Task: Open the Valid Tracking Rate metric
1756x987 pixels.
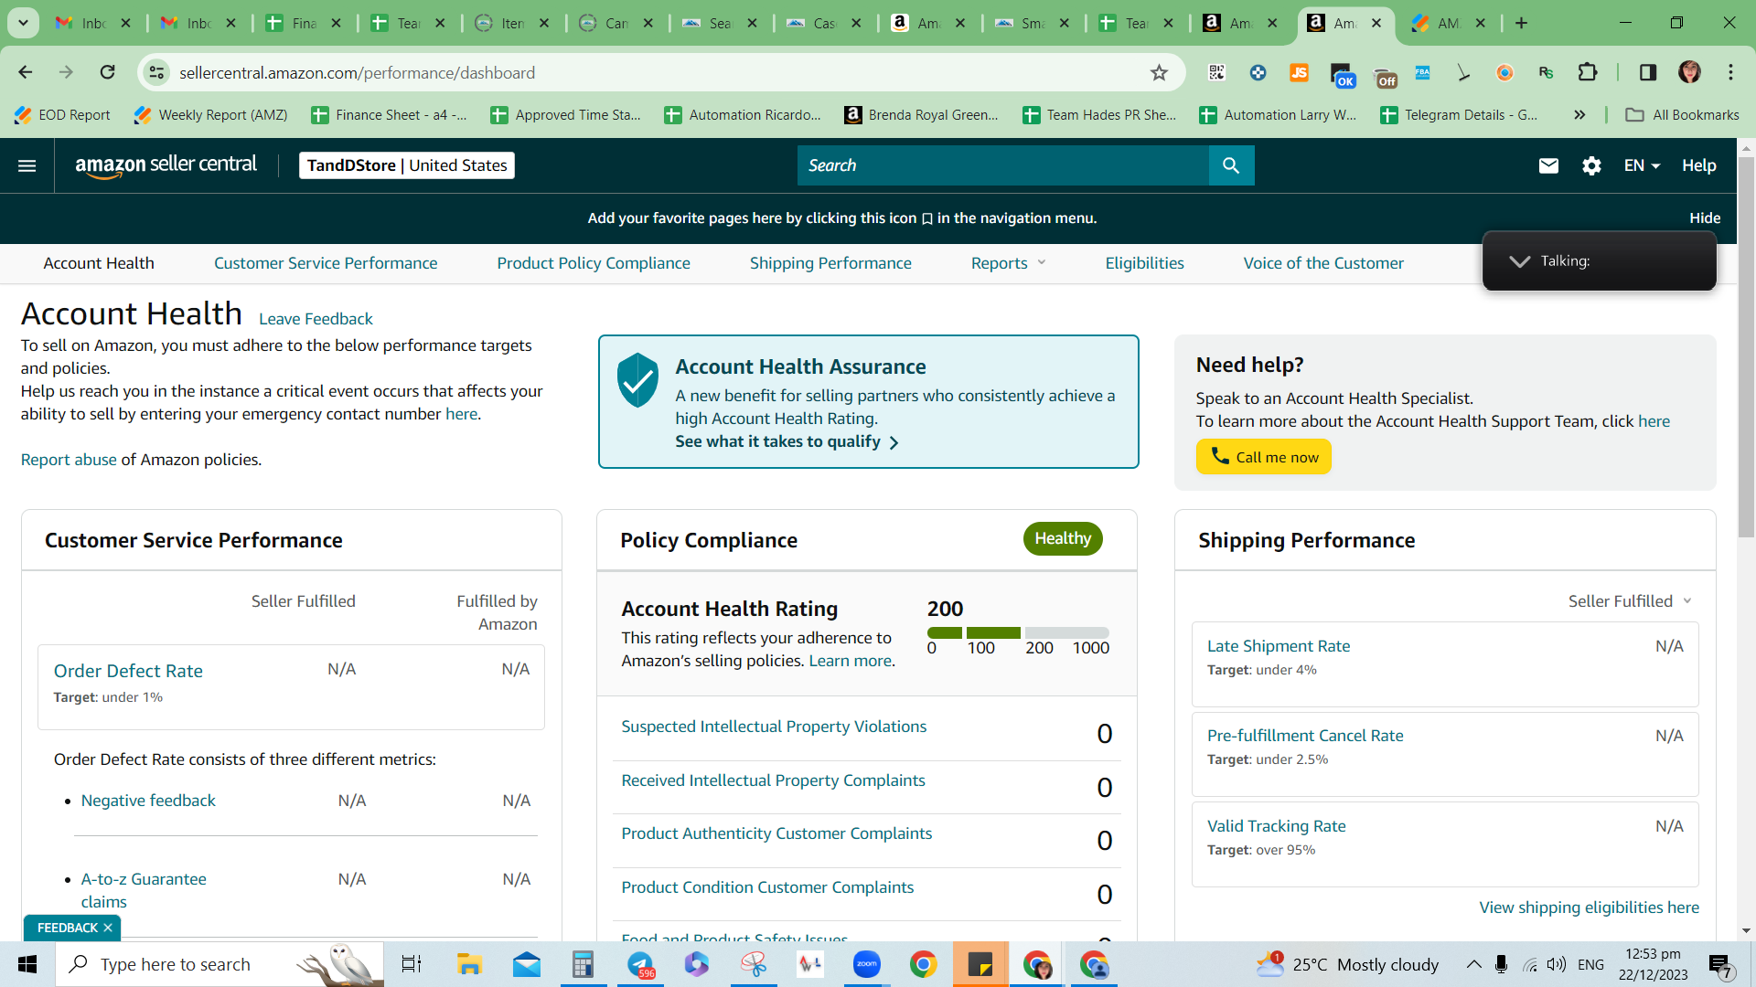Action: point(1276,826)
